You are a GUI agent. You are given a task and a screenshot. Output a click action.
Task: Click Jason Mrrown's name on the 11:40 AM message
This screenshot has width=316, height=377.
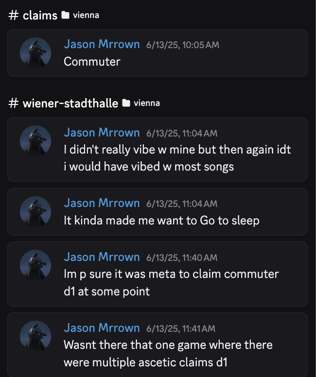102,257
